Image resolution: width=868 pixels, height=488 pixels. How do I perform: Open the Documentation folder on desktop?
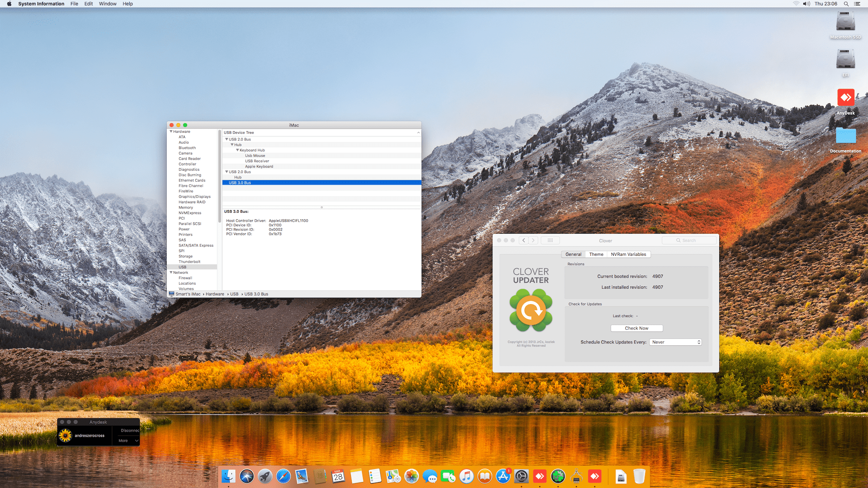(x=845, y=136)
